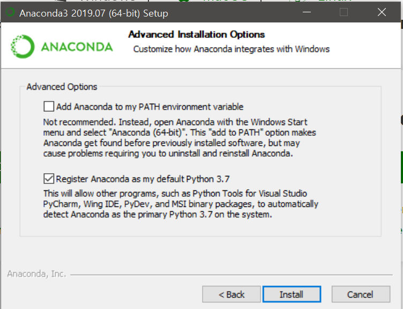The width and height of the screenshot is (403, 309).
Task: Cancel the Anaconda installation
Action: coord(360,295)
